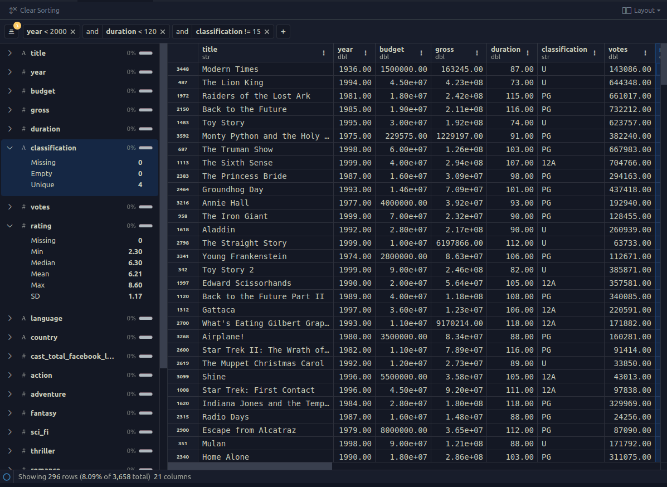Click Clear Sorting button
667x487 pixels.
(x=34, y=11)
